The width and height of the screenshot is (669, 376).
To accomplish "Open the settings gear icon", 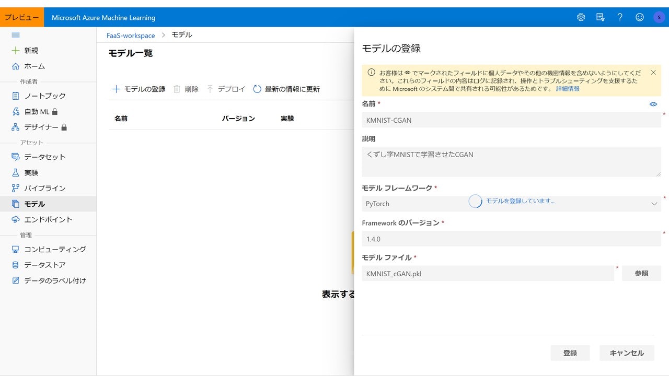I will coord(581,17).
